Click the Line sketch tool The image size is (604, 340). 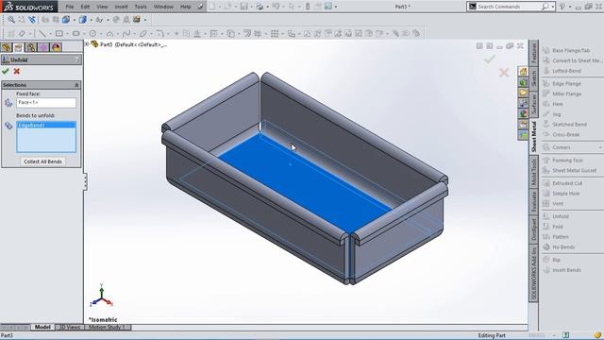point(42,34)
